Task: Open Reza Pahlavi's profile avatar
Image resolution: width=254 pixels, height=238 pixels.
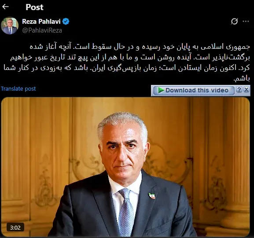Action: pyautogui.click(x=10, y=26)
